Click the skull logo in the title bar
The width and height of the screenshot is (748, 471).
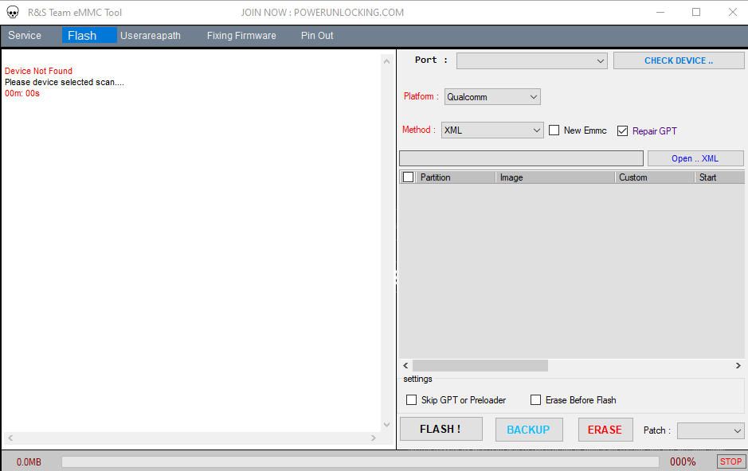coord(12,12)
